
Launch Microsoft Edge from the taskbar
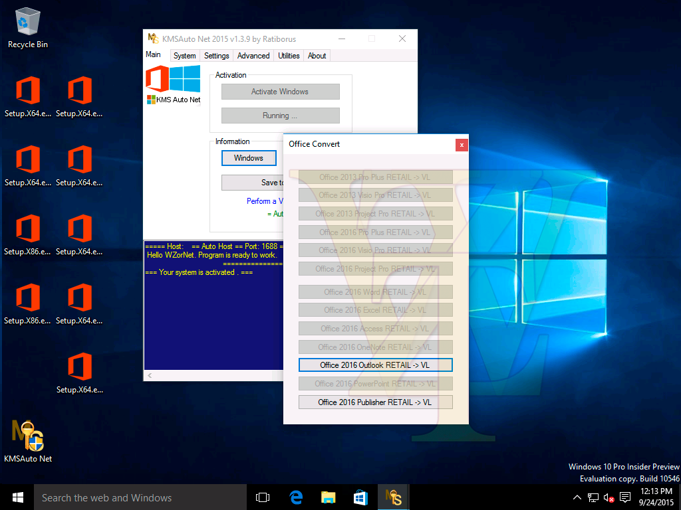click(x=296, y=497)
